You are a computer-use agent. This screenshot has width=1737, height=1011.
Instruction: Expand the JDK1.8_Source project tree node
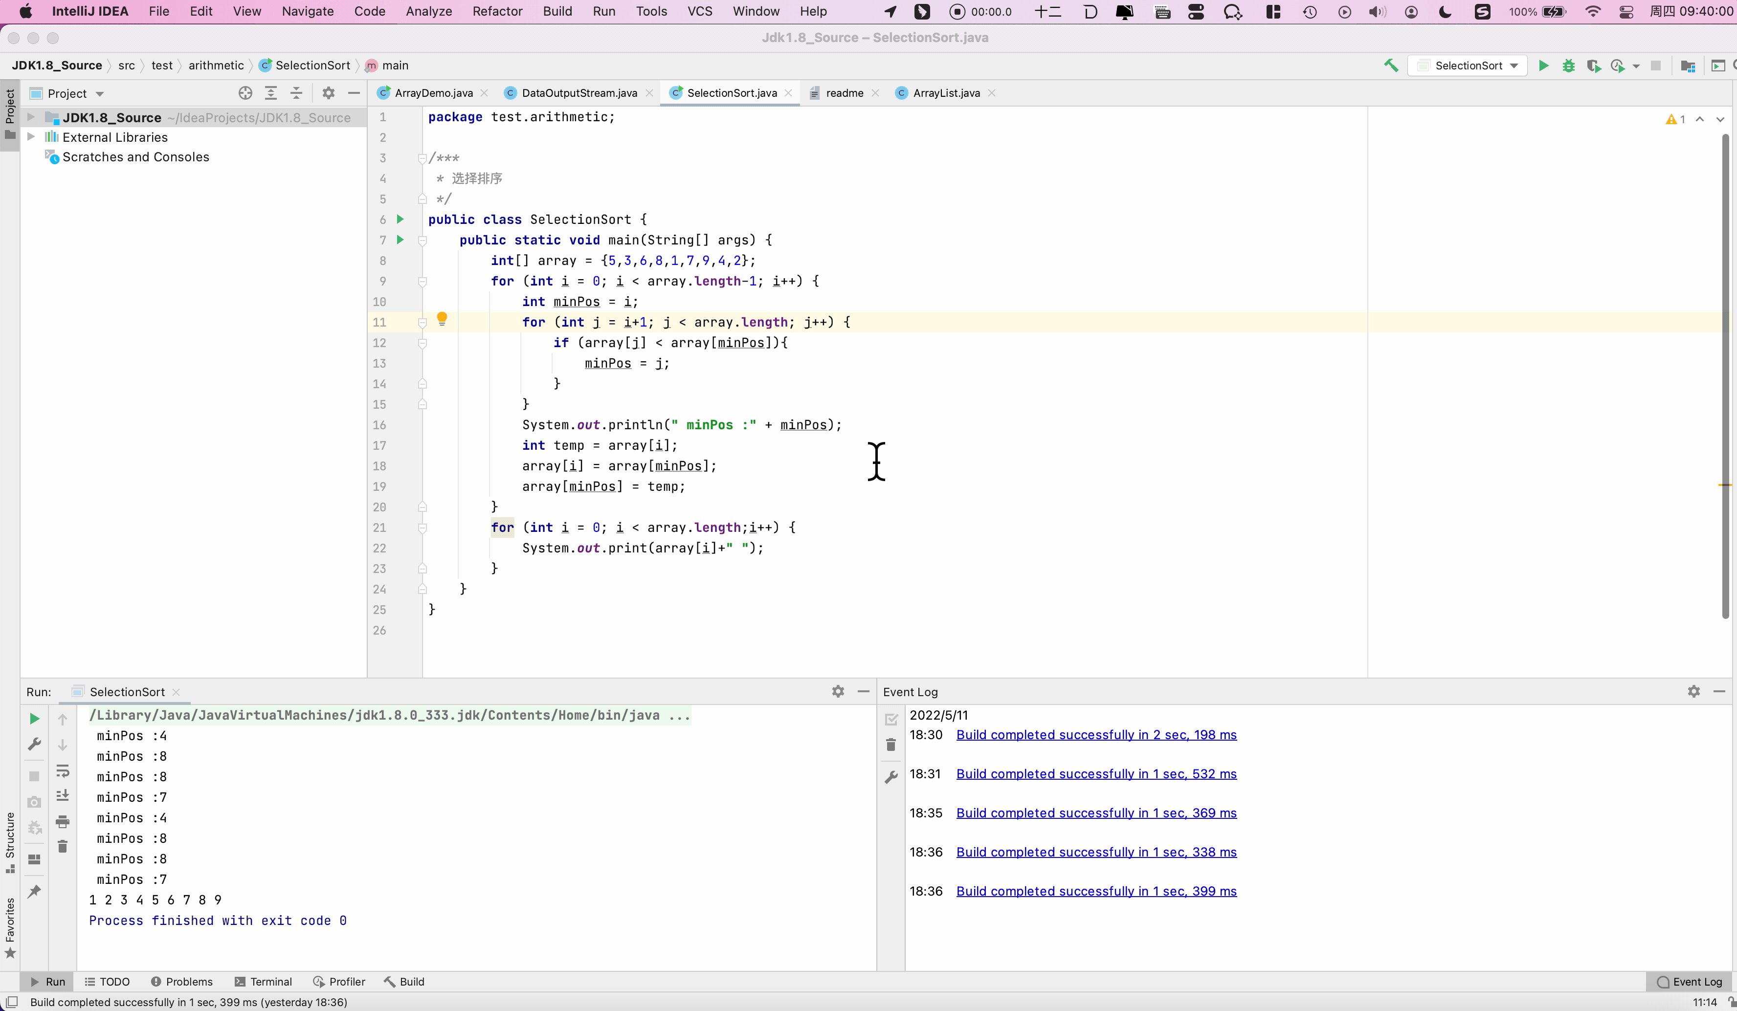coord(31,118)
